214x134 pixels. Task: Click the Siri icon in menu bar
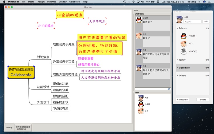click(x=204, y=2)
